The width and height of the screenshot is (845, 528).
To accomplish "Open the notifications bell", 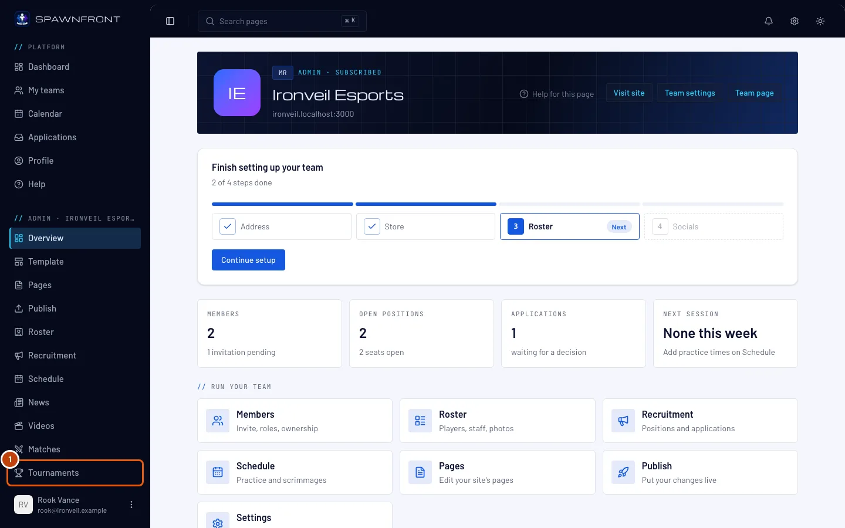I will [x=769, y=21].
